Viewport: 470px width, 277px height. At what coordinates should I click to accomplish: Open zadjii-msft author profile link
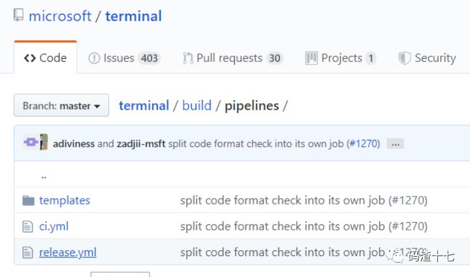click(x=141, y=144)
